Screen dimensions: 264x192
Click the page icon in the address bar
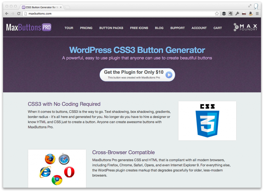[x=26, y=14]
